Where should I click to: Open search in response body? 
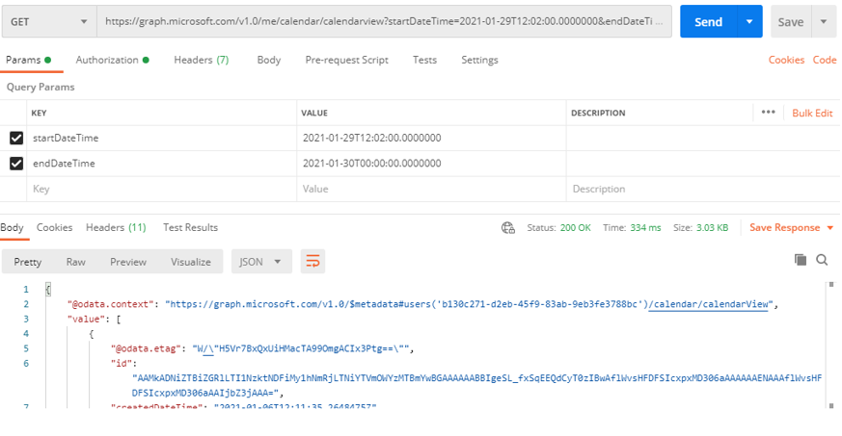tap(822, 260)
